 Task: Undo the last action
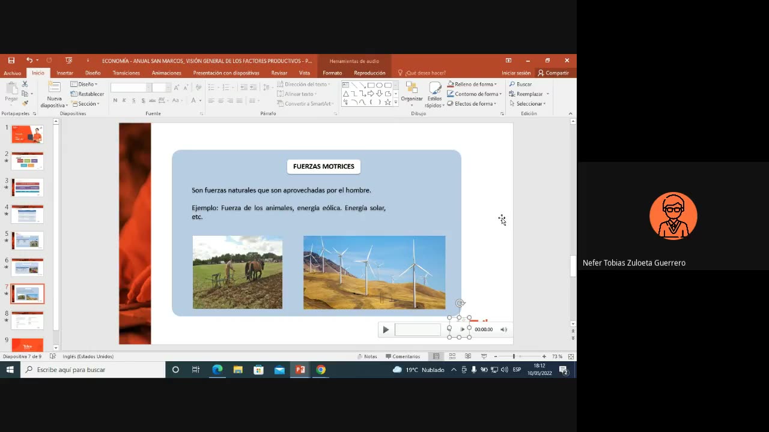click(x=29, y=61)
